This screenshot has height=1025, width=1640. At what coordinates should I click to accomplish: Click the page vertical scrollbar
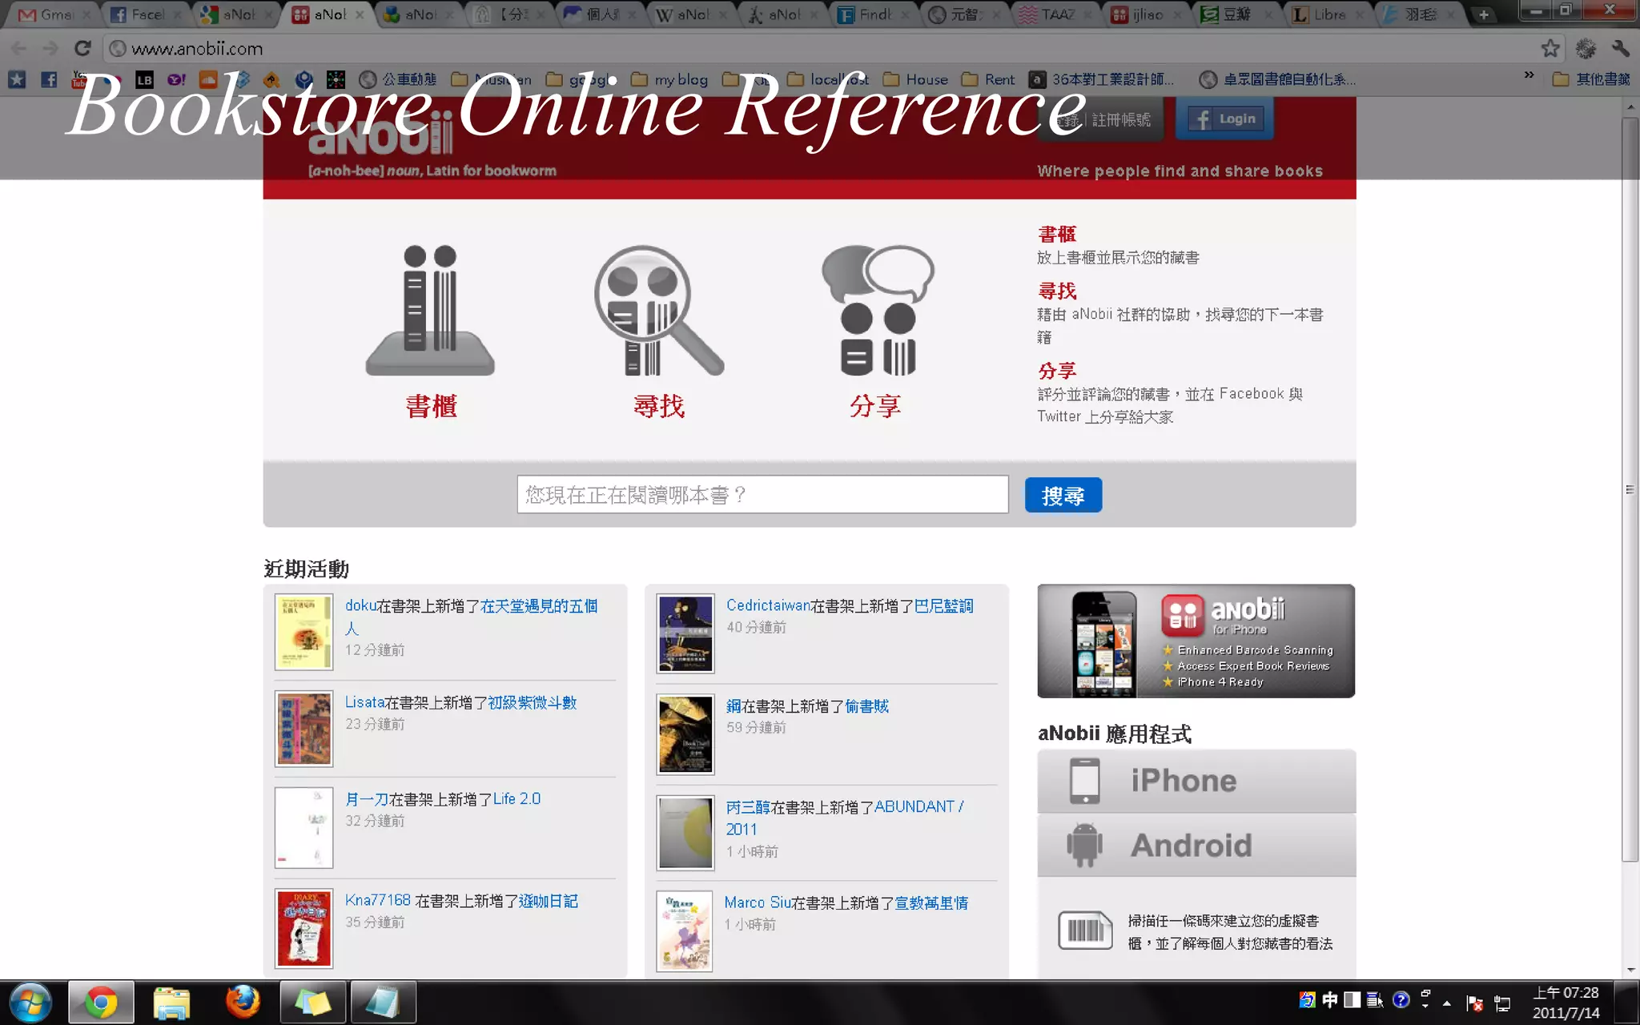click(x=1630, y=489)
